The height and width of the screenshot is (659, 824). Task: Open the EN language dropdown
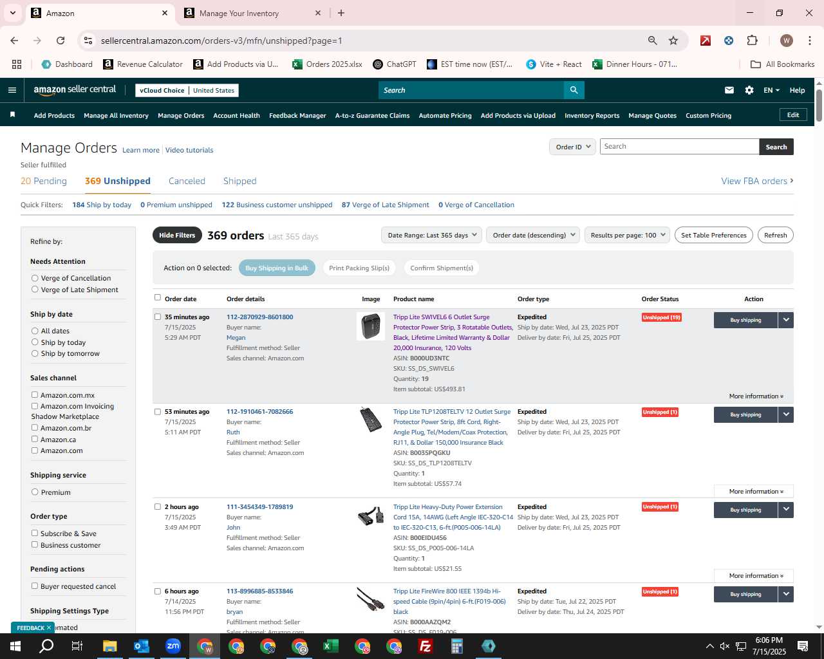[x=771, y=90]
